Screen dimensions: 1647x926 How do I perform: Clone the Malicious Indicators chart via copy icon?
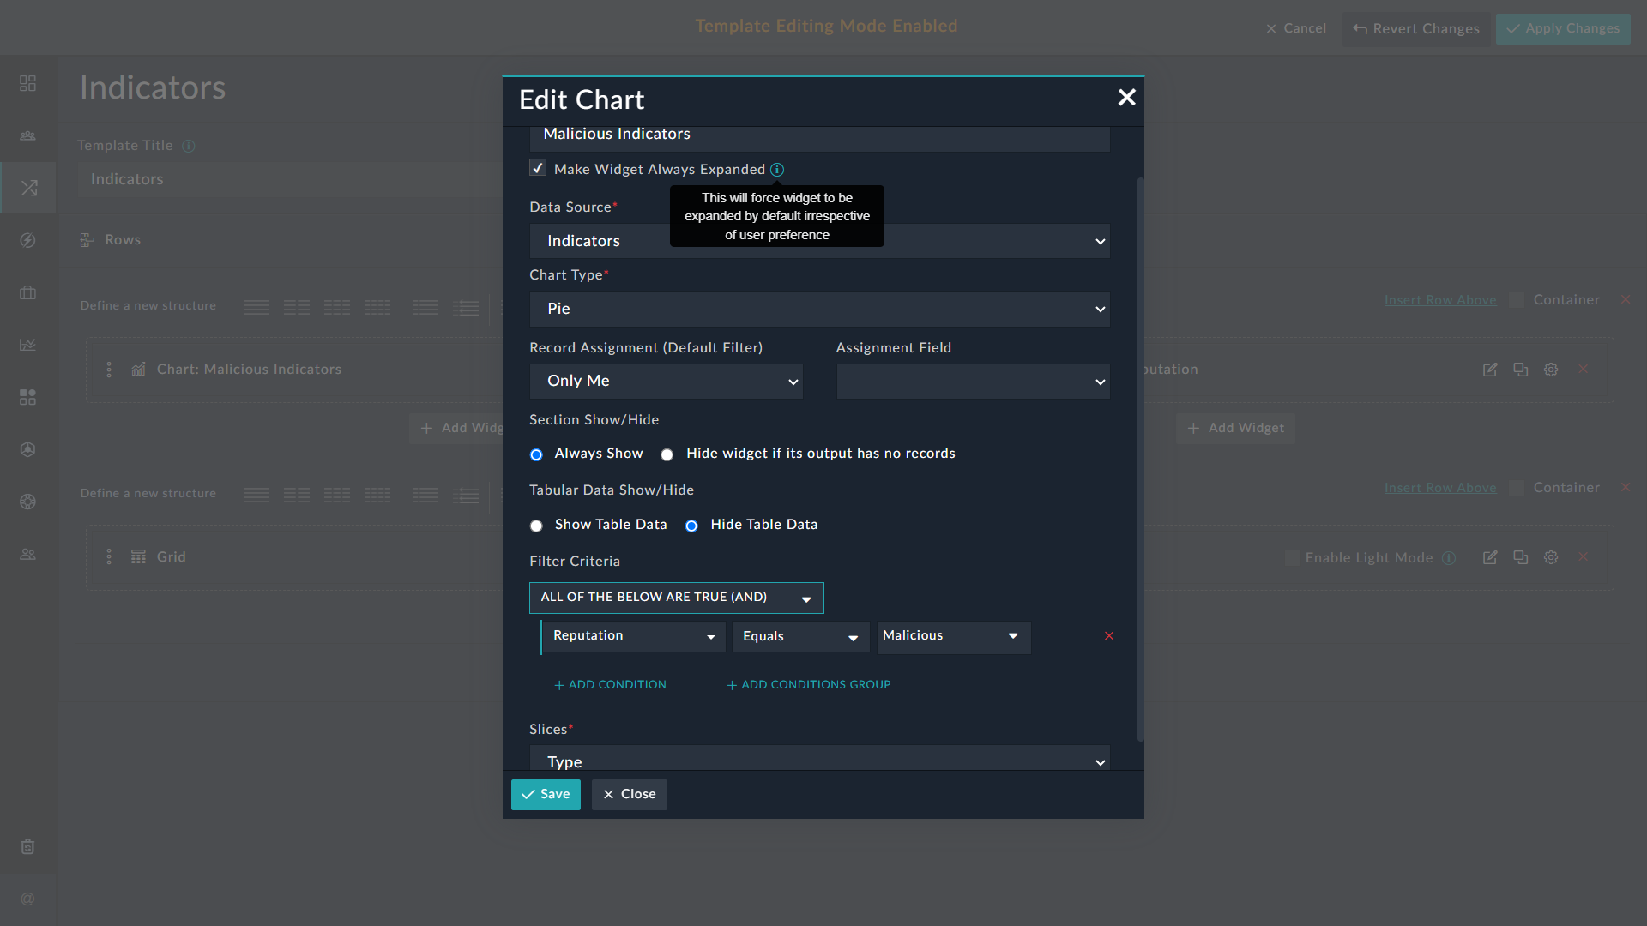coord(1520,370)
